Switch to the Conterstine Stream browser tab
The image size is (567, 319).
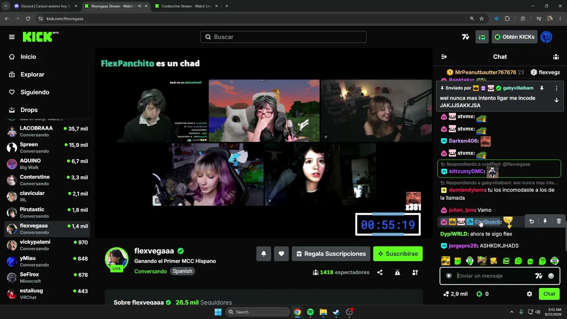pos(186,6)
